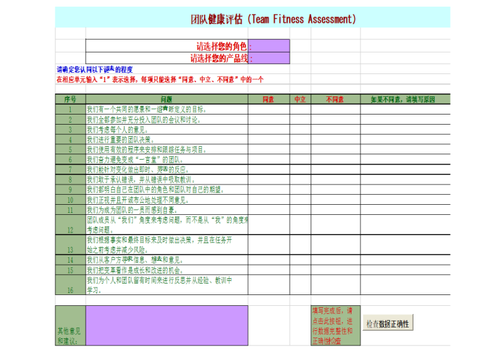The image size is (485, 351).
Task: Click the 其他意见和建议 label cell
Action: (71, 325)
